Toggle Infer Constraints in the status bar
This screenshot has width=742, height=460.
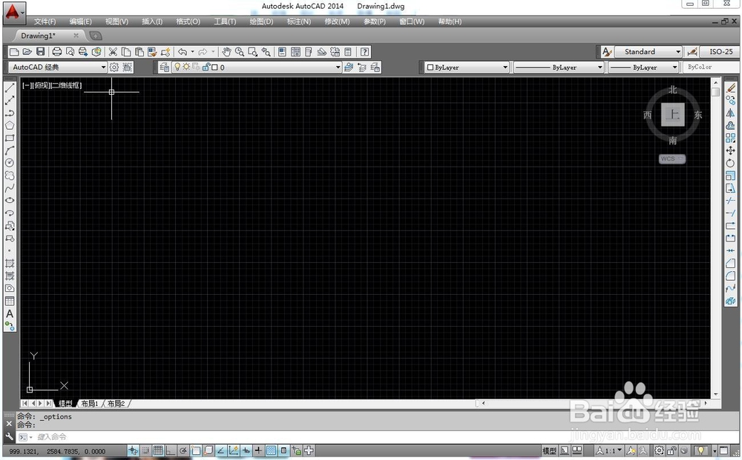pos(134,450)
